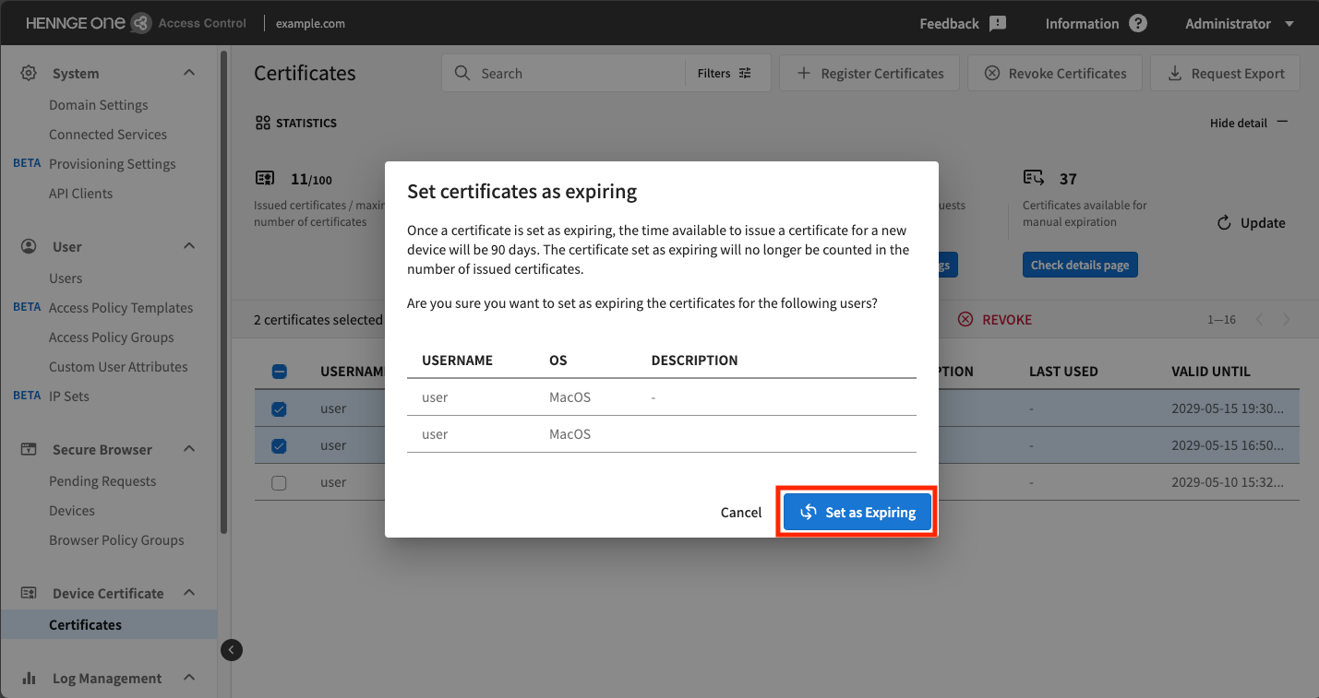The height and width of the screenshot is (698, 1319).
Task: Open Custom User Attributes in sidebar
Action: point(118,367)
